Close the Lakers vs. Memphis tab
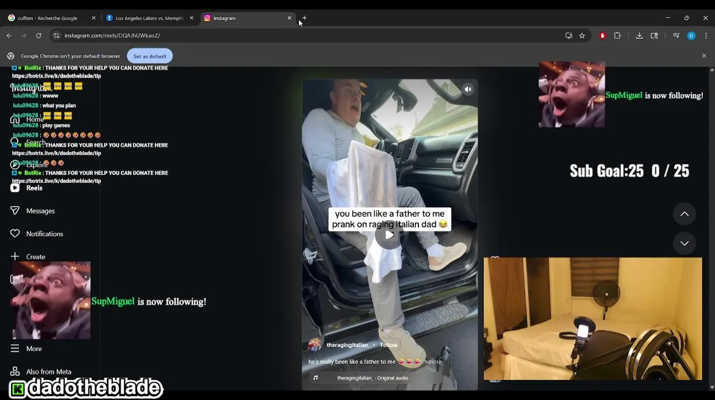The height and width of the screenshot is (400, 715). click(192, 18)
